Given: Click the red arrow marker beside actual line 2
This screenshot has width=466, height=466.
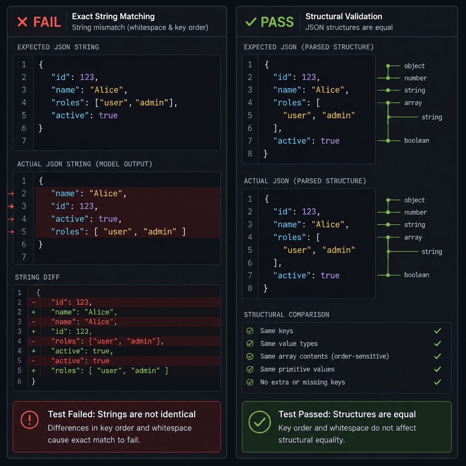Looking at the screenshot, I should pos(11,194).
